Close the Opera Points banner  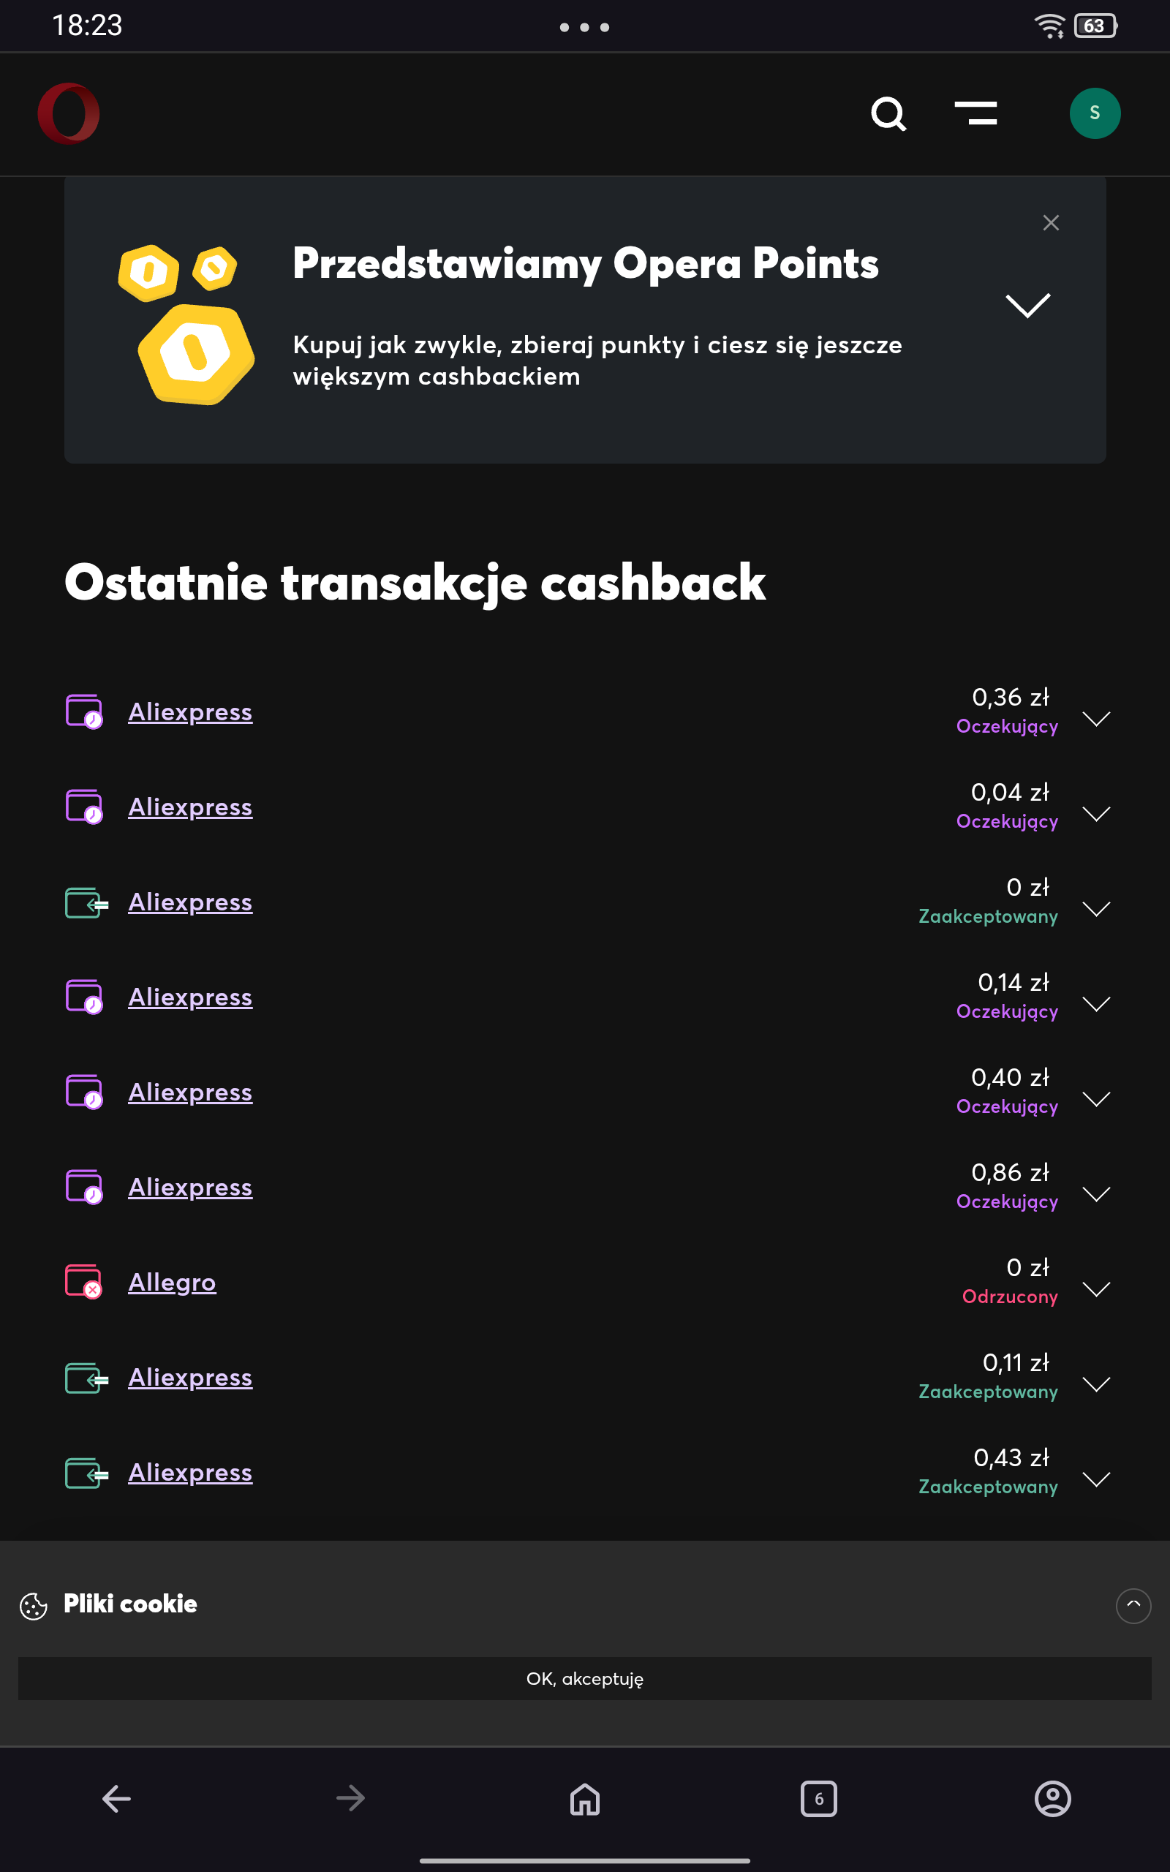coord(1050,223)
